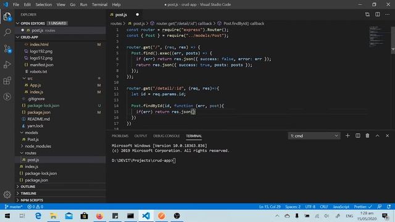Click into terminal command prompt line
Screen dimensions: 395x222
144,160
